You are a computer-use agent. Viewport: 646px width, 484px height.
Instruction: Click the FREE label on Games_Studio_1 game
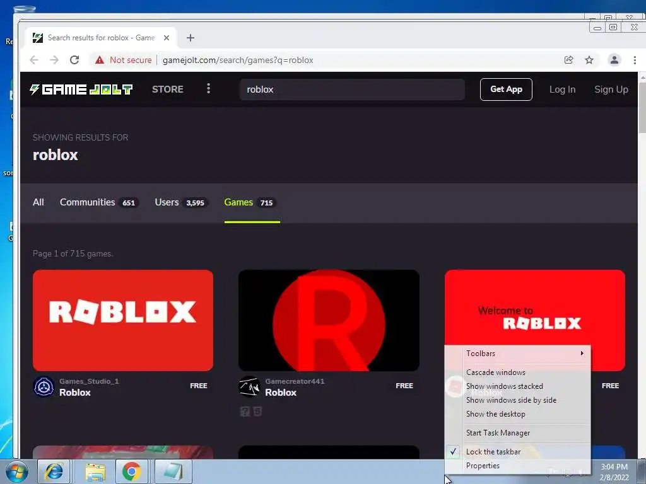(199, 386)
